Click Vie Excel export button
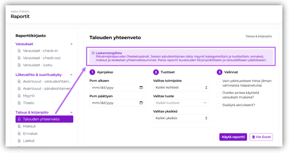This screenshot has height=153, width=289. pyautogui.click(x=261, y=137)
